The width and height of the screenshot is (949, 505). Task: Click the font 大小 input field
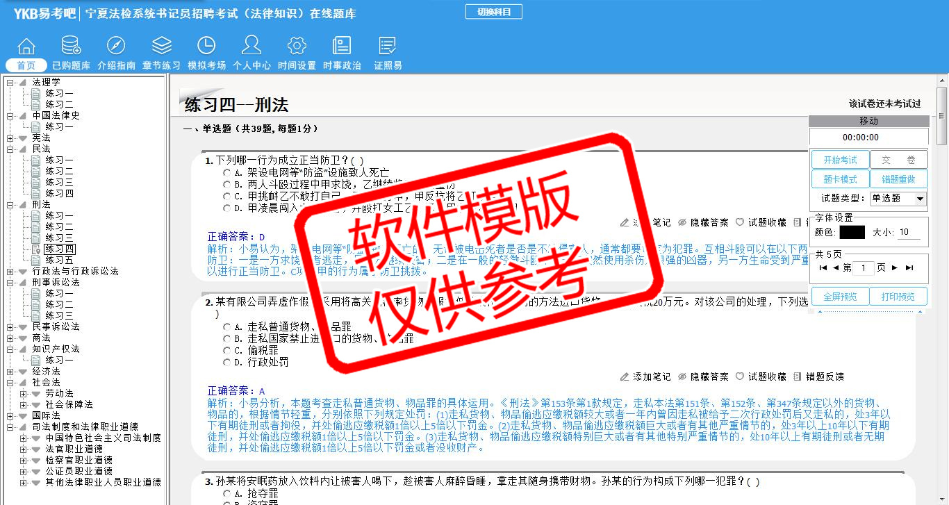pyautogui.click(x=909, y=232)
